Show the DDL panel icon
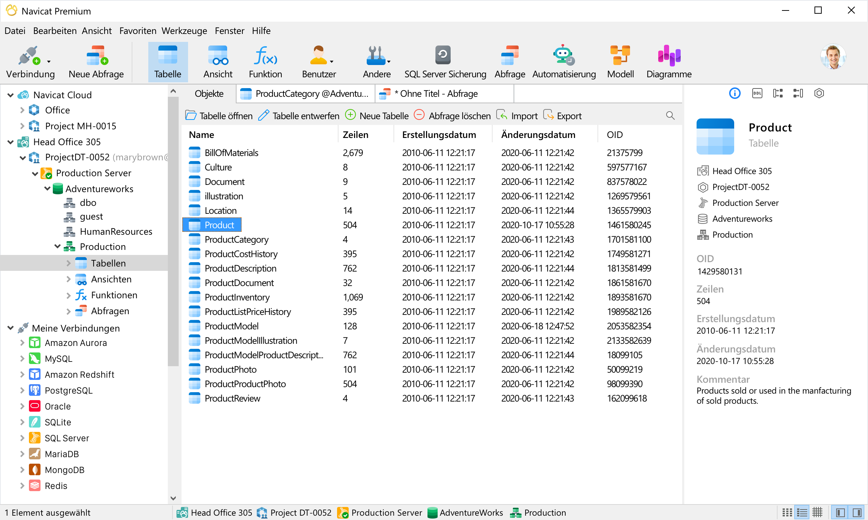 757,94
